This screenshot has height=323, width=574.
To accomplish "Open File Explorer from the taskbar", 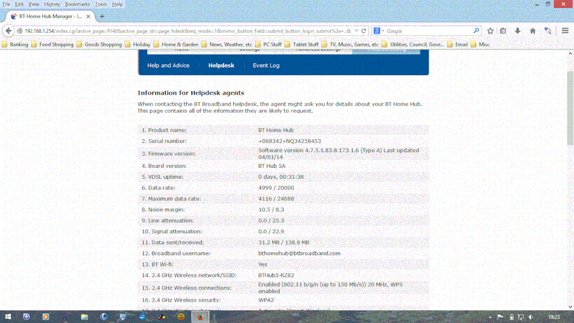I will coord(84,317).
